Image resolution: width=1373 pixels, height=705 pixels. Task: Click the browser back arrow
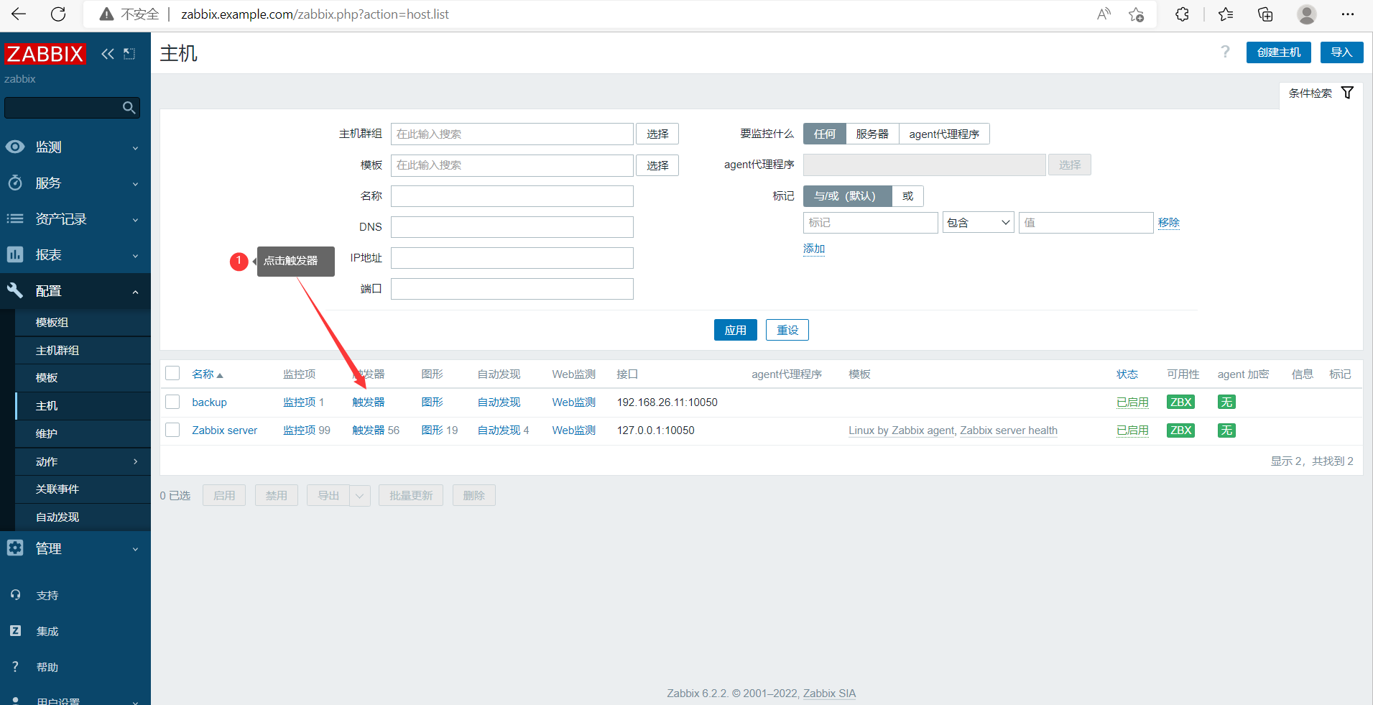coord(19,14)
